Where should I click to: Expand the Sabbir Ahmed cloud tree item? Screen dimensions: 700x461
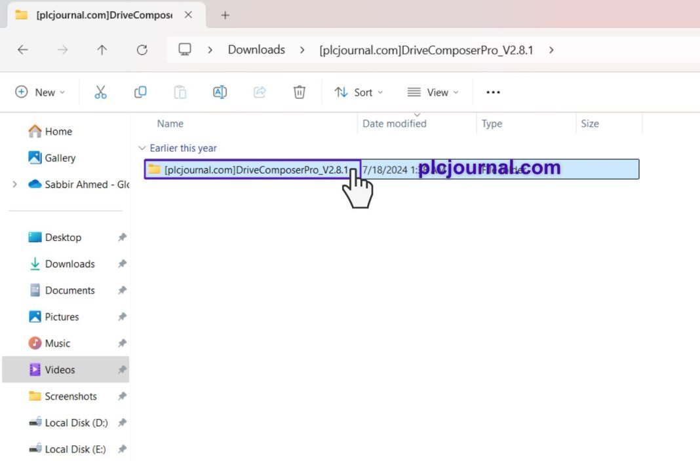[x=14, y=185]
